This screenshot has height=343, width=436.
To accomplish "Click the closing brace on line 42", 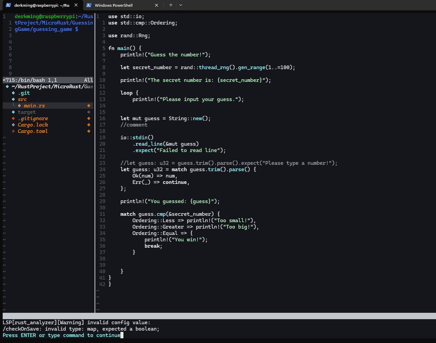I will pyautogui.click(x=110, y=284).
